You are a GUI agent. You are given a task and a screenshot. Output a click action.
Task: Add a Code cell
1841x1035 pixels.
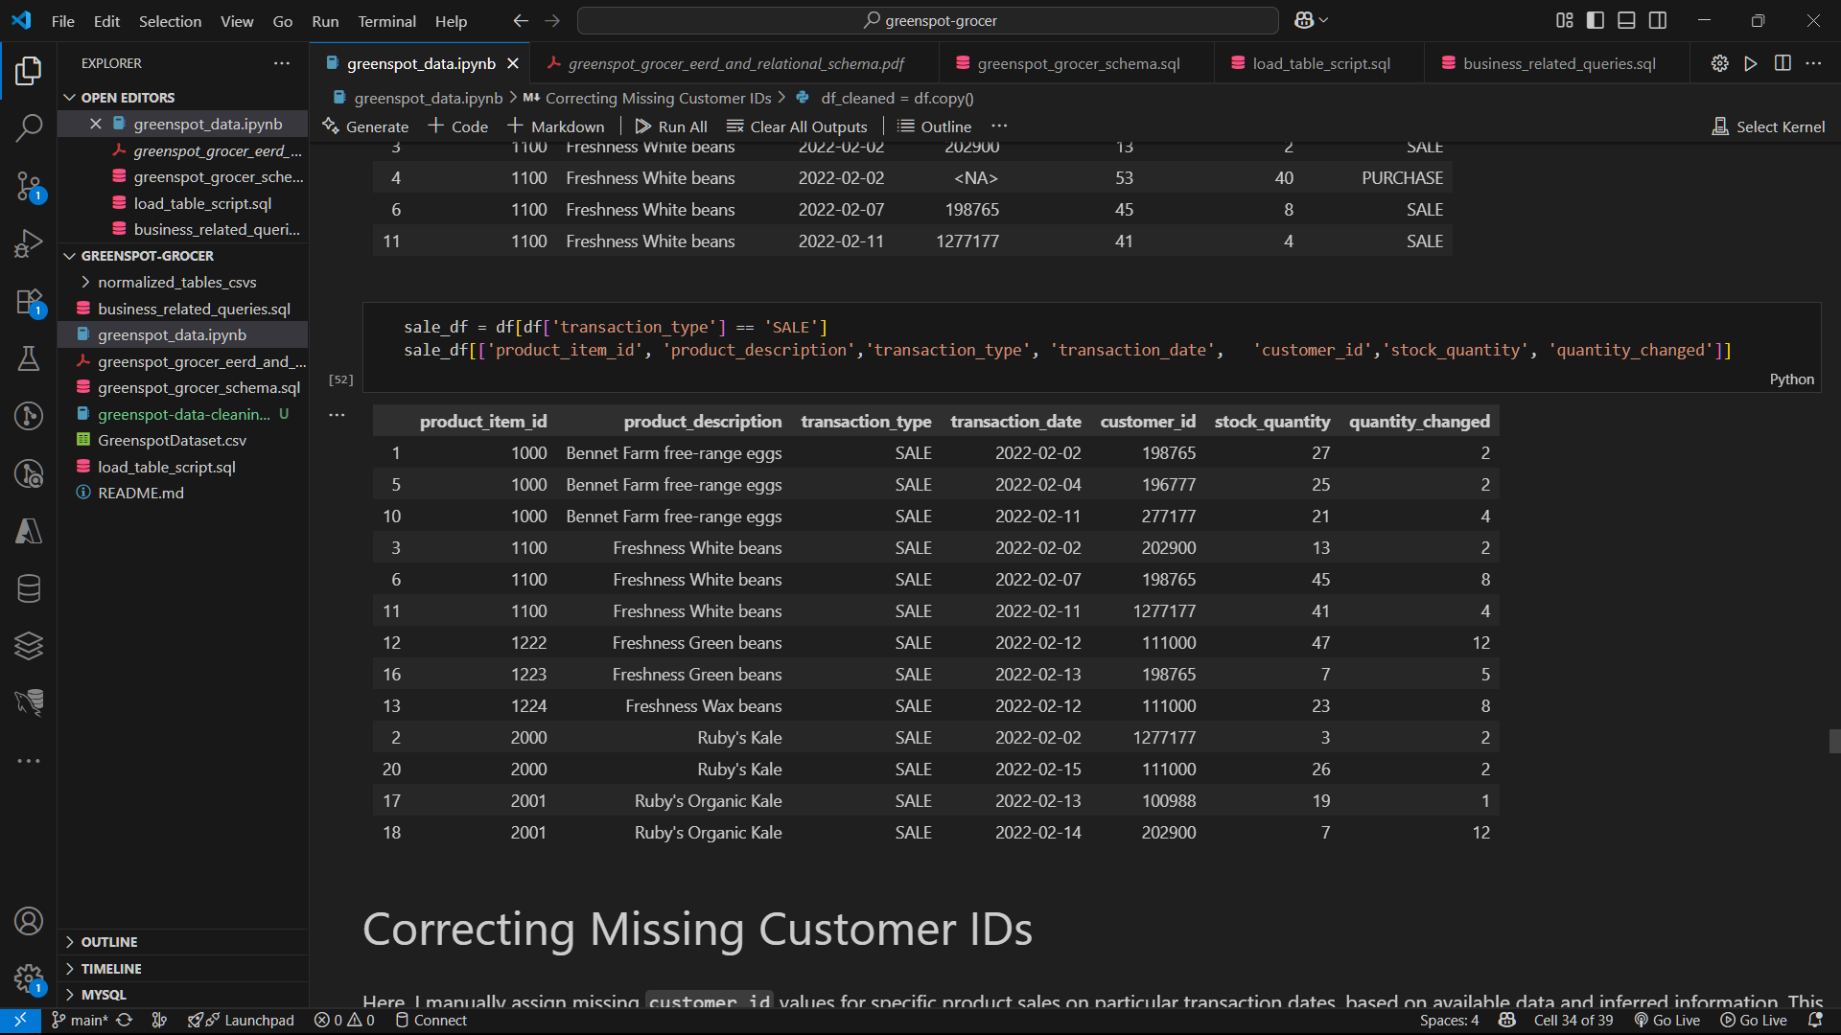458,126
